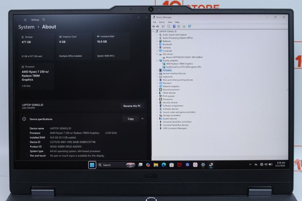The image size is (302, 201).
Task: Open McAfee red shield taskbar icon
Action: coord(179,165)
